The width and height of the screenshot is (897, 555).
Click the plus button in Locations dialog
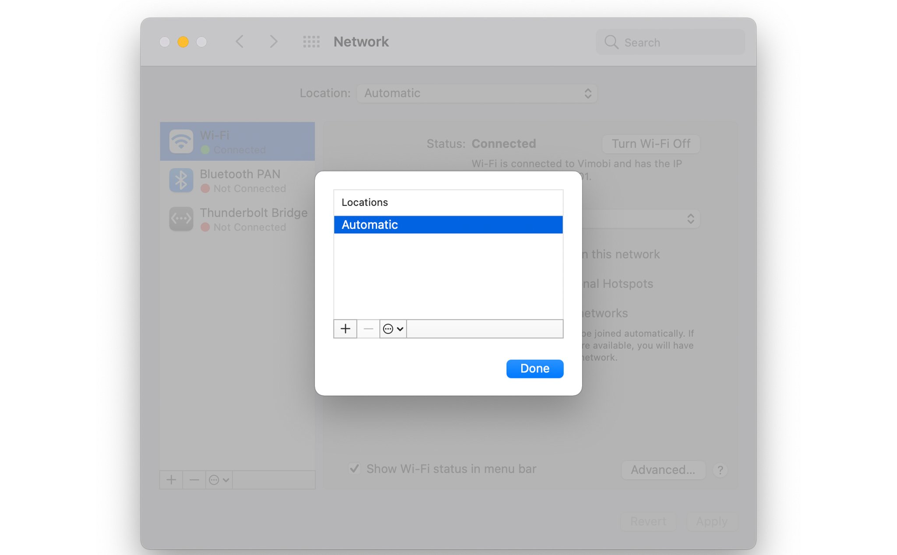[x=345, y=329]
